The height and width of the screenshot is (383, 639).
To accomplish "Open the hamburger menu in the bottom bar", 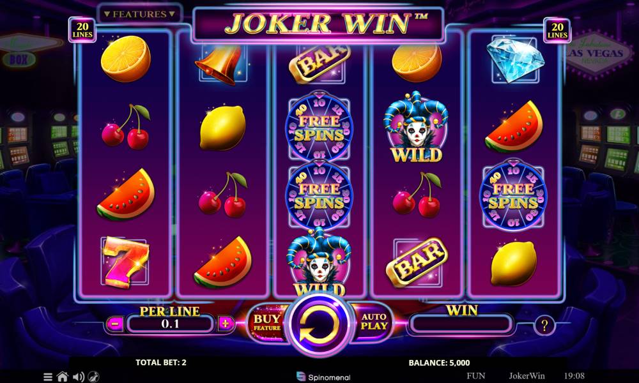I will (48, 377).
